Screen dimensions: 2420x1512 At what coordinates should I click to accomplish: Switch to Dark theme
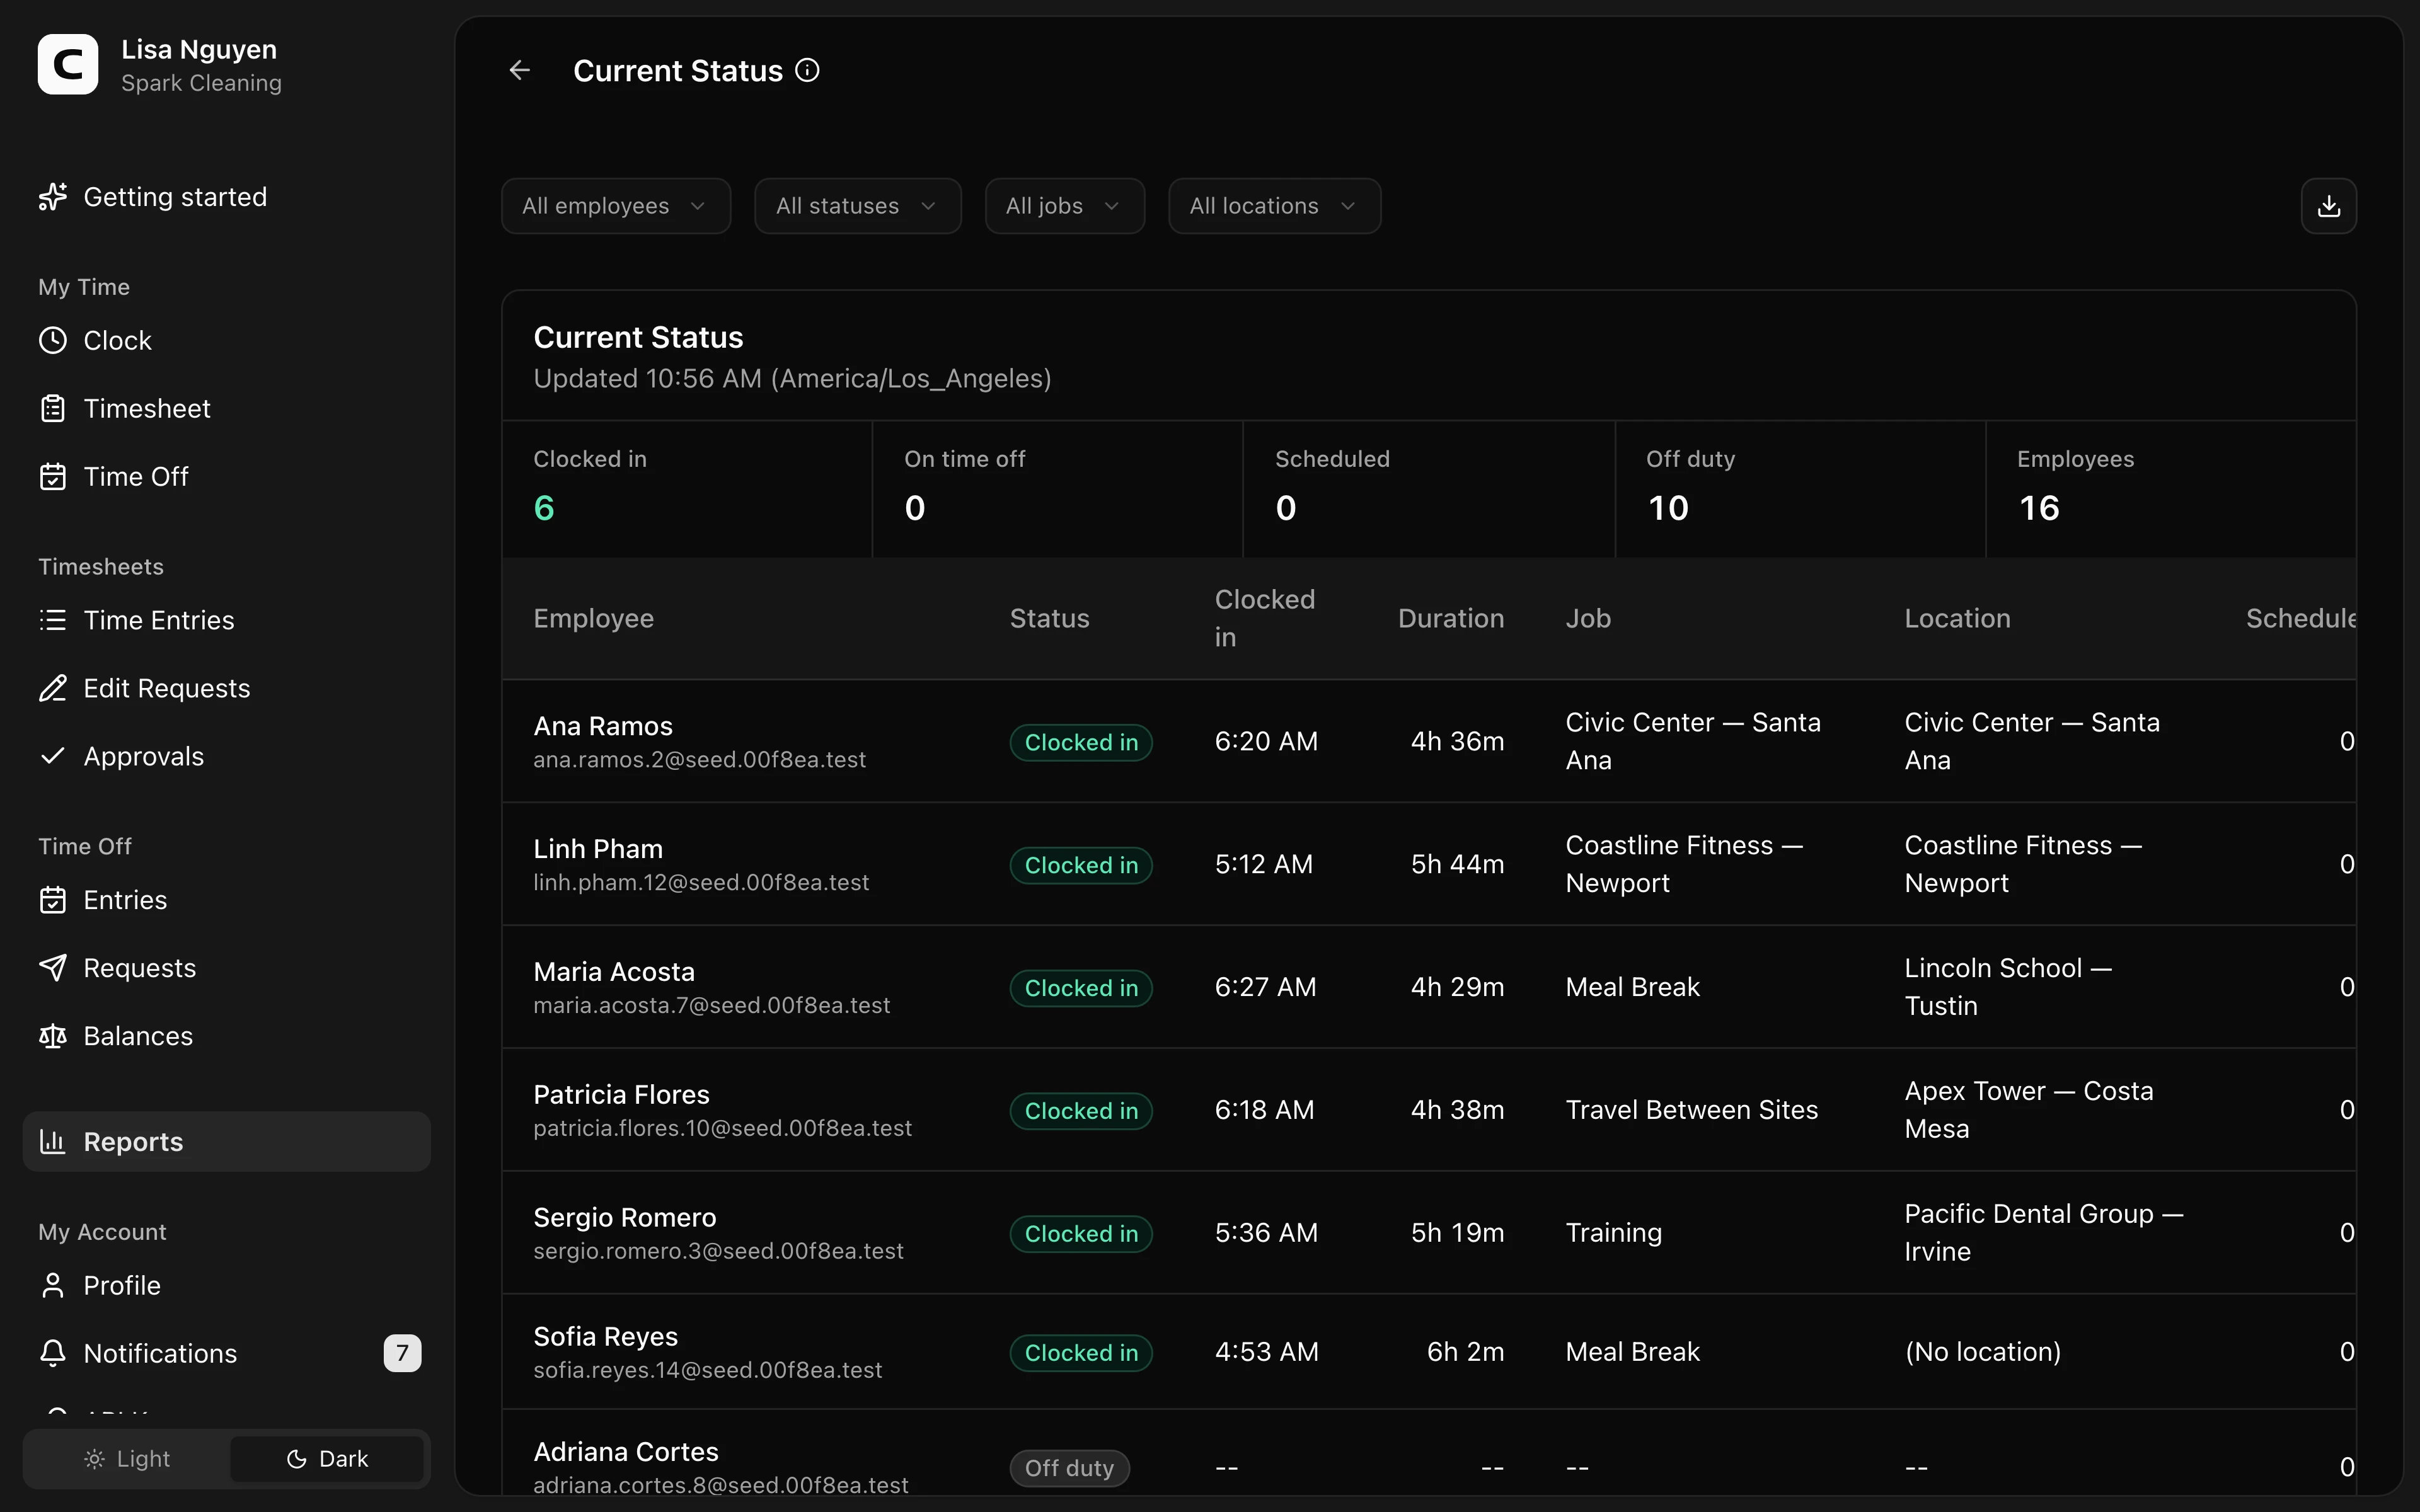click(x=327, y=1459)
